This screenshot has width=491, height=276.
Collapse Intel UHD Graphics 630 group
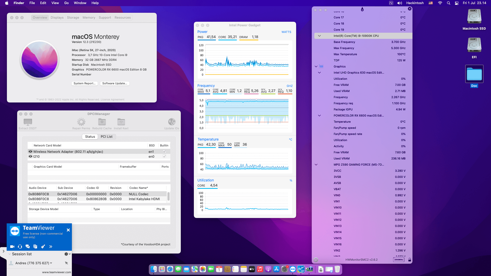[319, 73]
